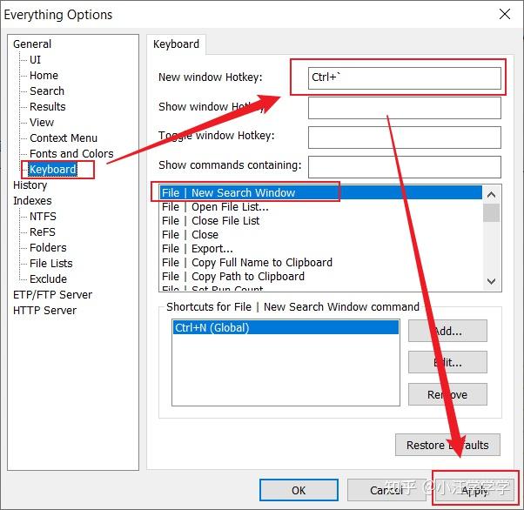Open HTTP Server settings
This screenshot has height=510, width=524.
click(44, 311)
